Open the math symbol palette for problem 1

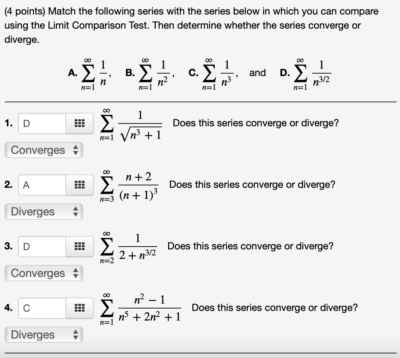(x=79, y=124)
